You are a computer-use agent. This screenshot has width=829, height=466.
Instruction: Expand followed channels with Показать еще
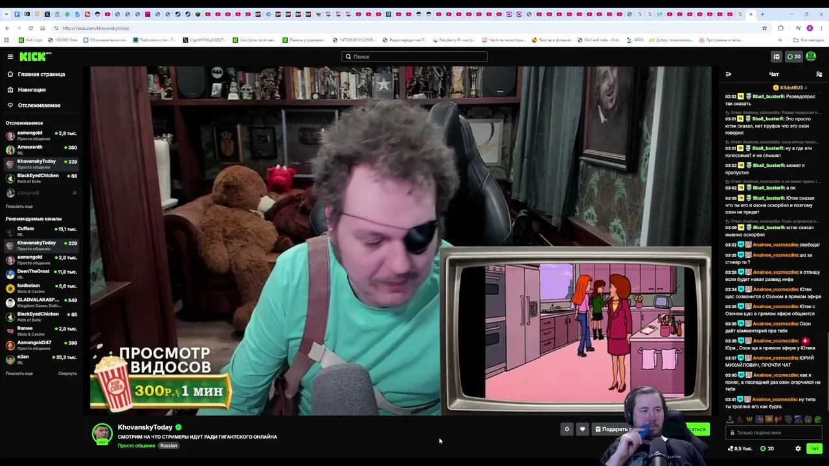19,206
